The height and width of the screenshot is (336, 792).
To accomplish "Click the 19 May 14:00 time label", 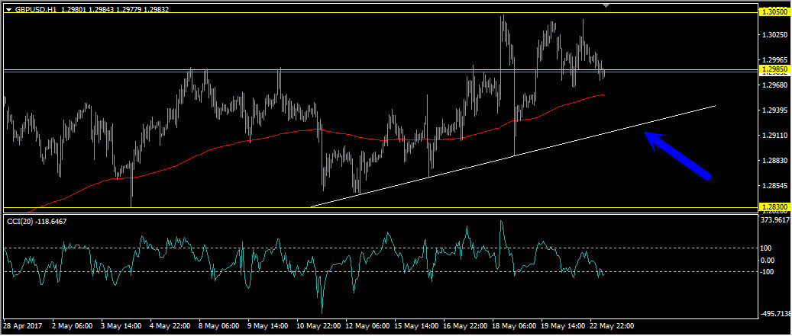I will click(x=562, y=326).
